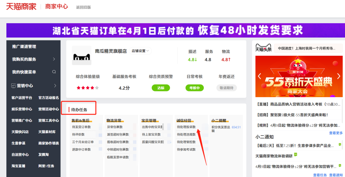Click 异常包裹数
345x177 pixels.
tap(115, 127)
